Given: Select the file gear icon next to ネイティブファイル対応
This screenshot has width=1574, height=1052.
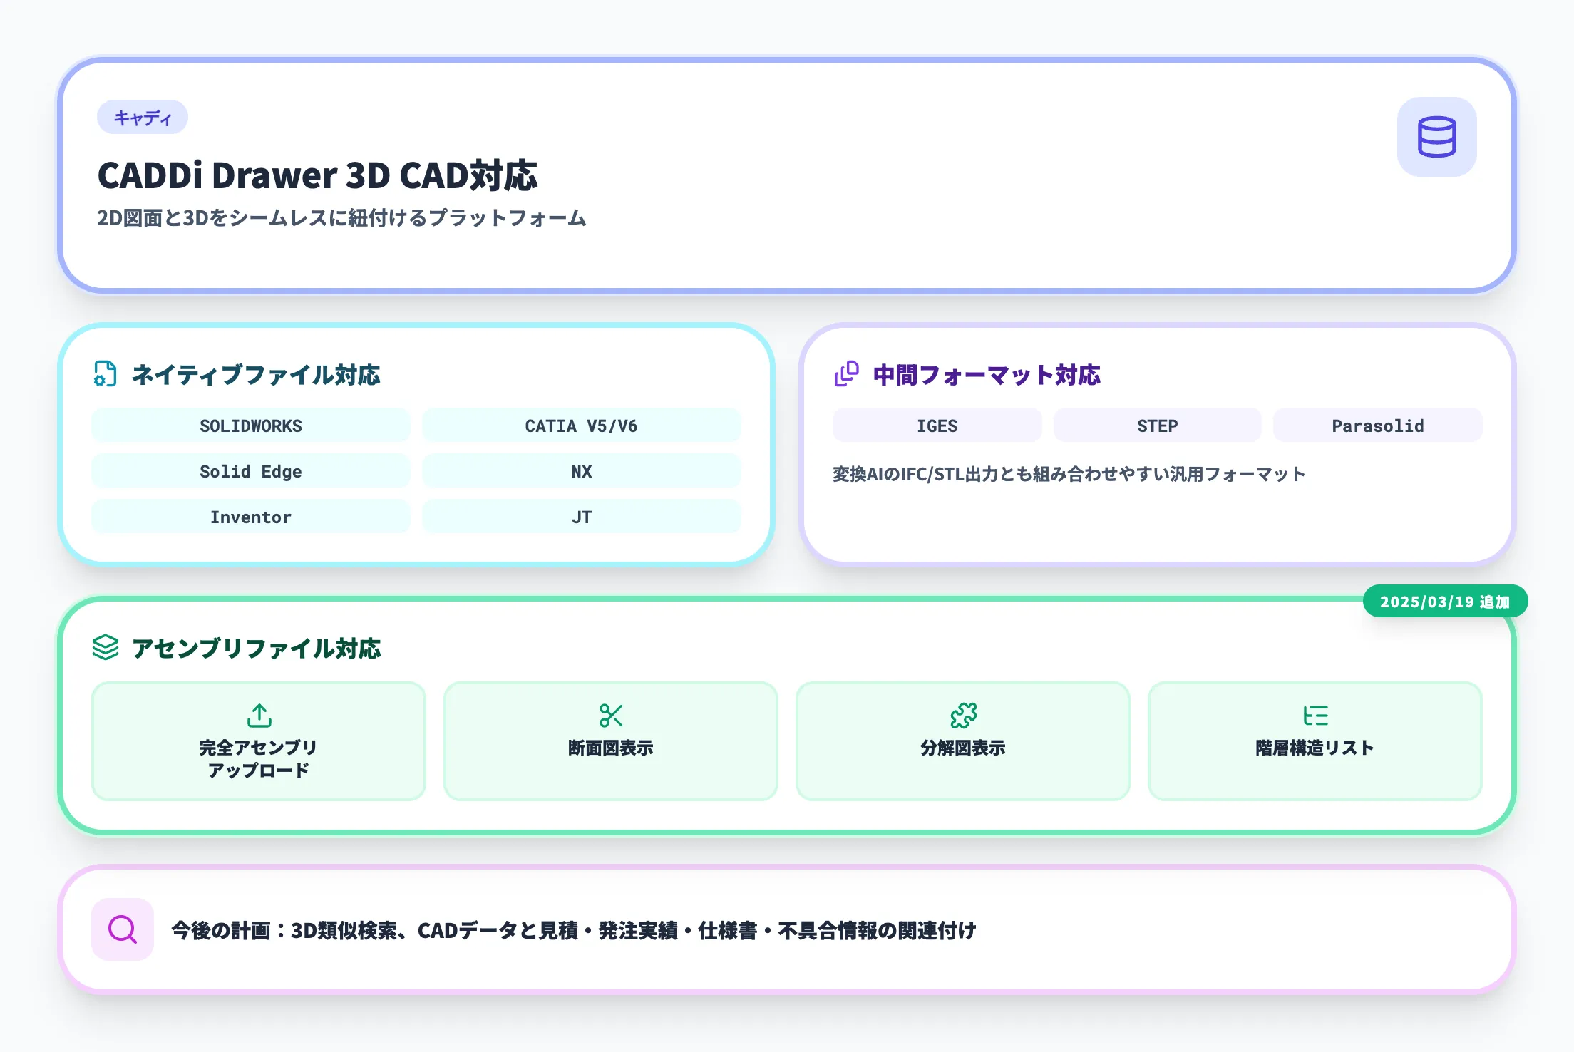Looking at the screenshot, I should [104, 375].
